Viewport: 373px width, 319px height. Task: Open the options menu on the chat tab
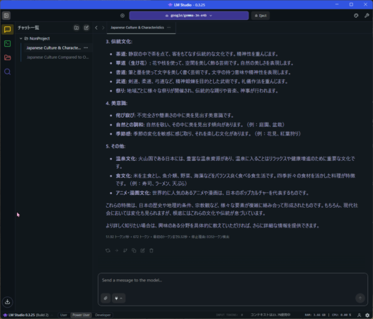click(169, 28)
